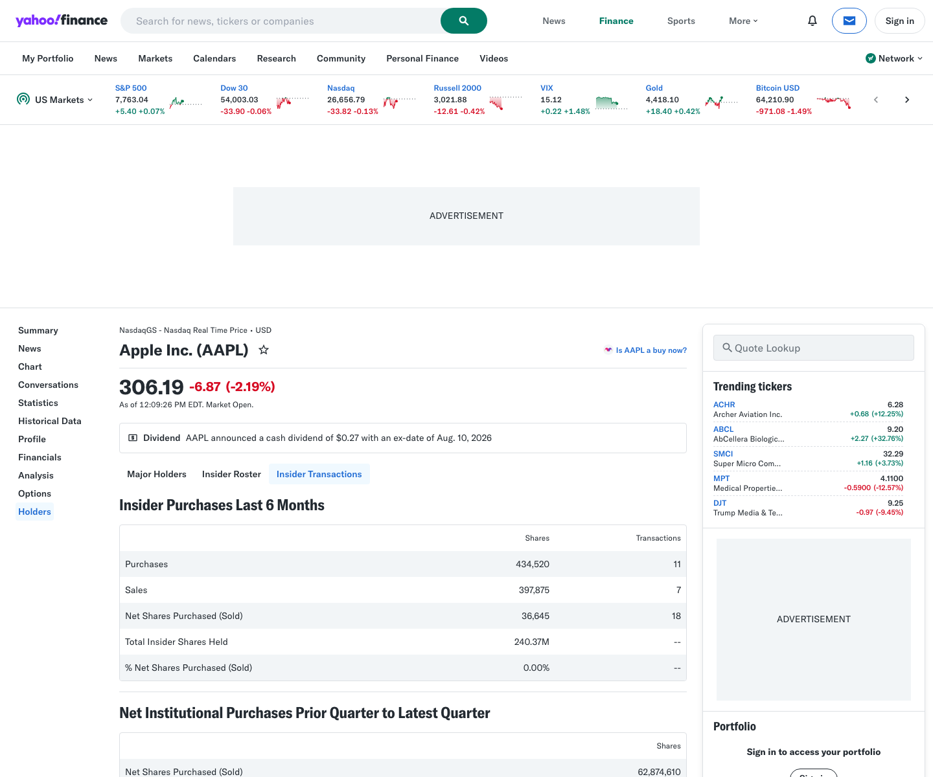Click the Yahoo Finance logo

(x=62, y=21)
